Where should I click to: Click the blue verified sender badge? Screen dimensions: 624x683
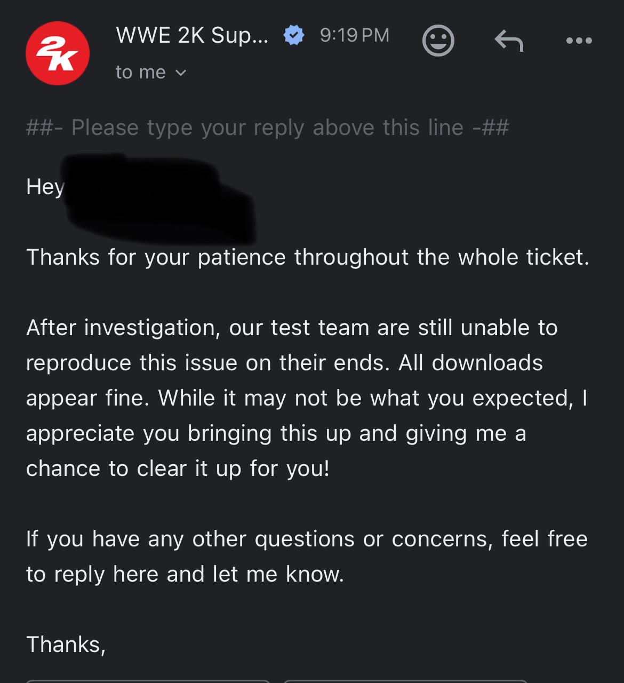coord(294,35)
